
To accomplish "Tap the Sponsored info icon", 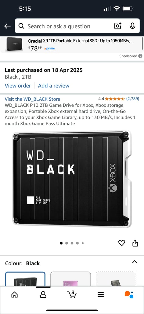I will (140, 56).
